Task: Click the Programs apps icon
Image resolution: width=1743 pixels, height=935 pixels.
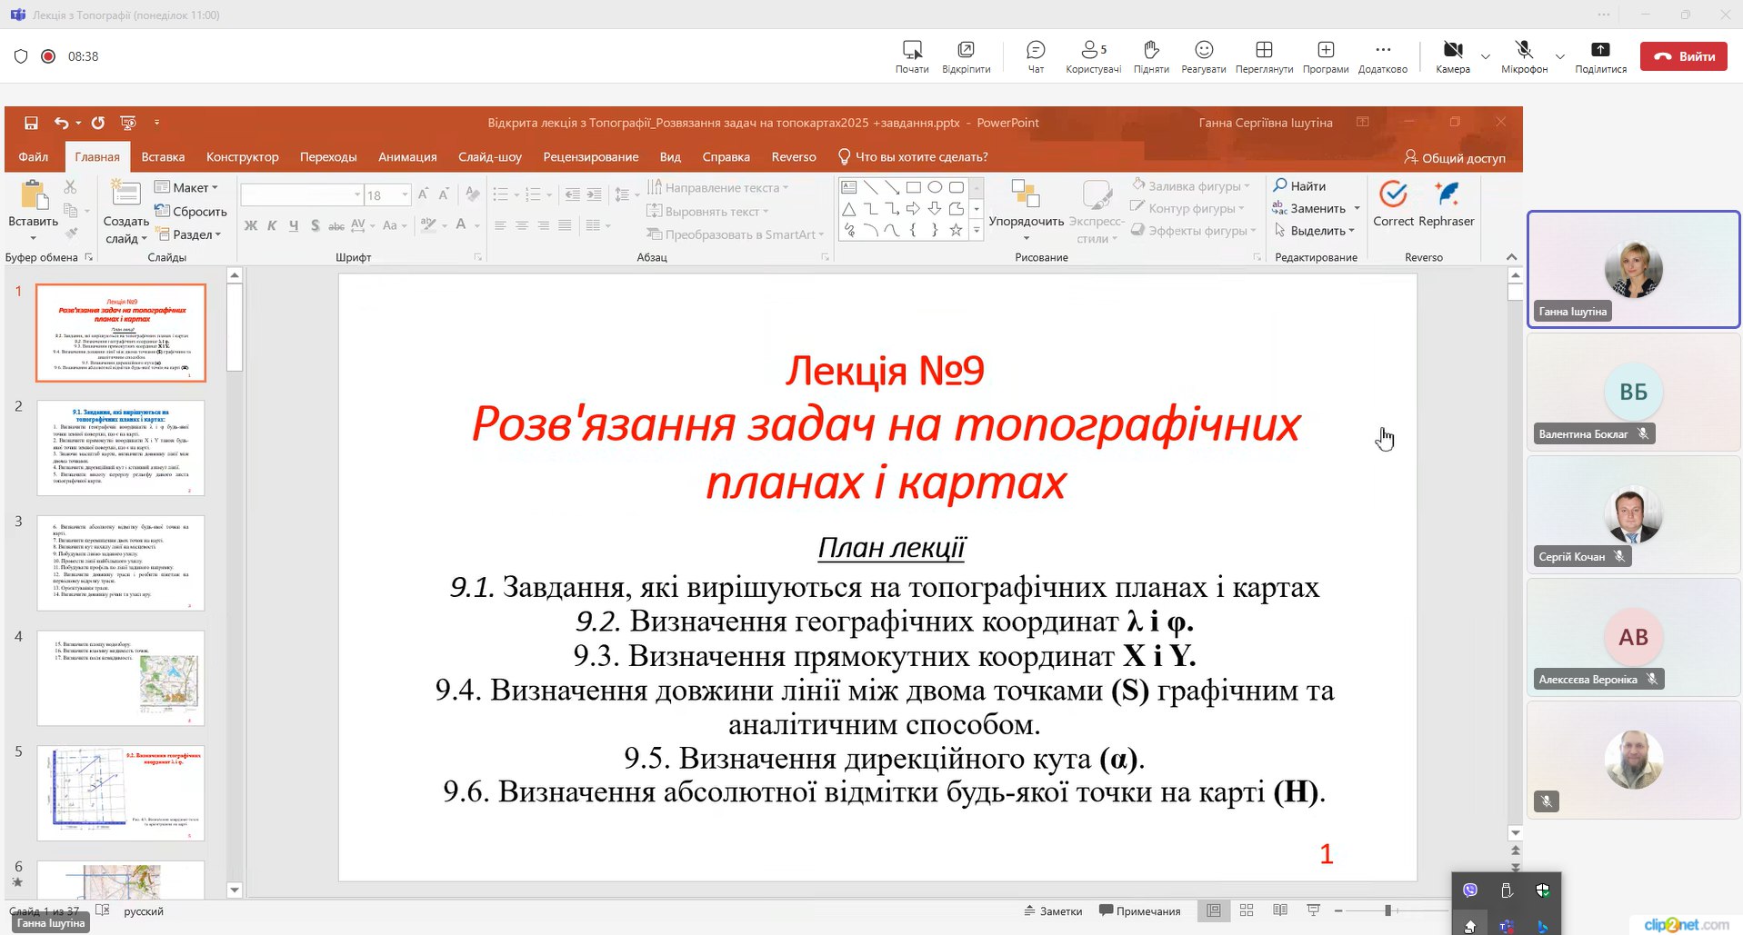Action: point(1325,55)
